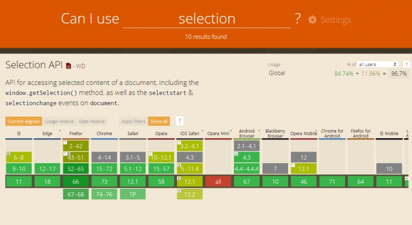Click the usage help question mark icon
This screenshot has width=412, height=225.
(x=406, y=64)
